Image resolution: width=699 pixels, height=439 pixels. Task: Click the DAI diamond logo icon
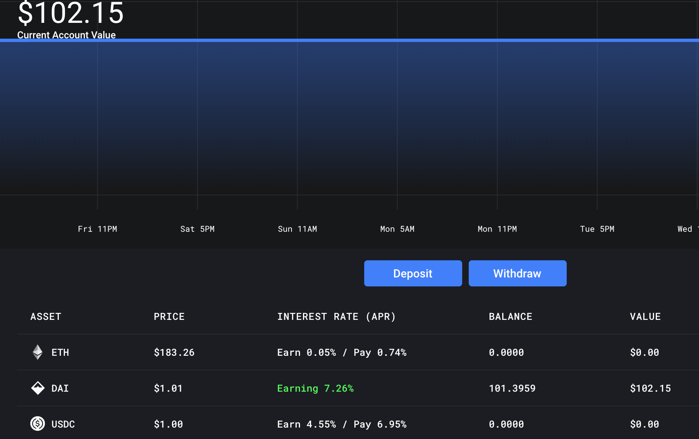[x=38, y=388]
